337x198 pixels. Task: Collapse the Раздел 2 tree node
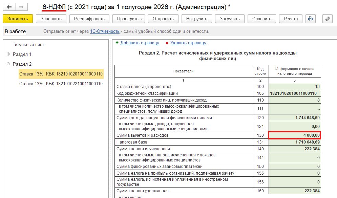tap(8, 64)
